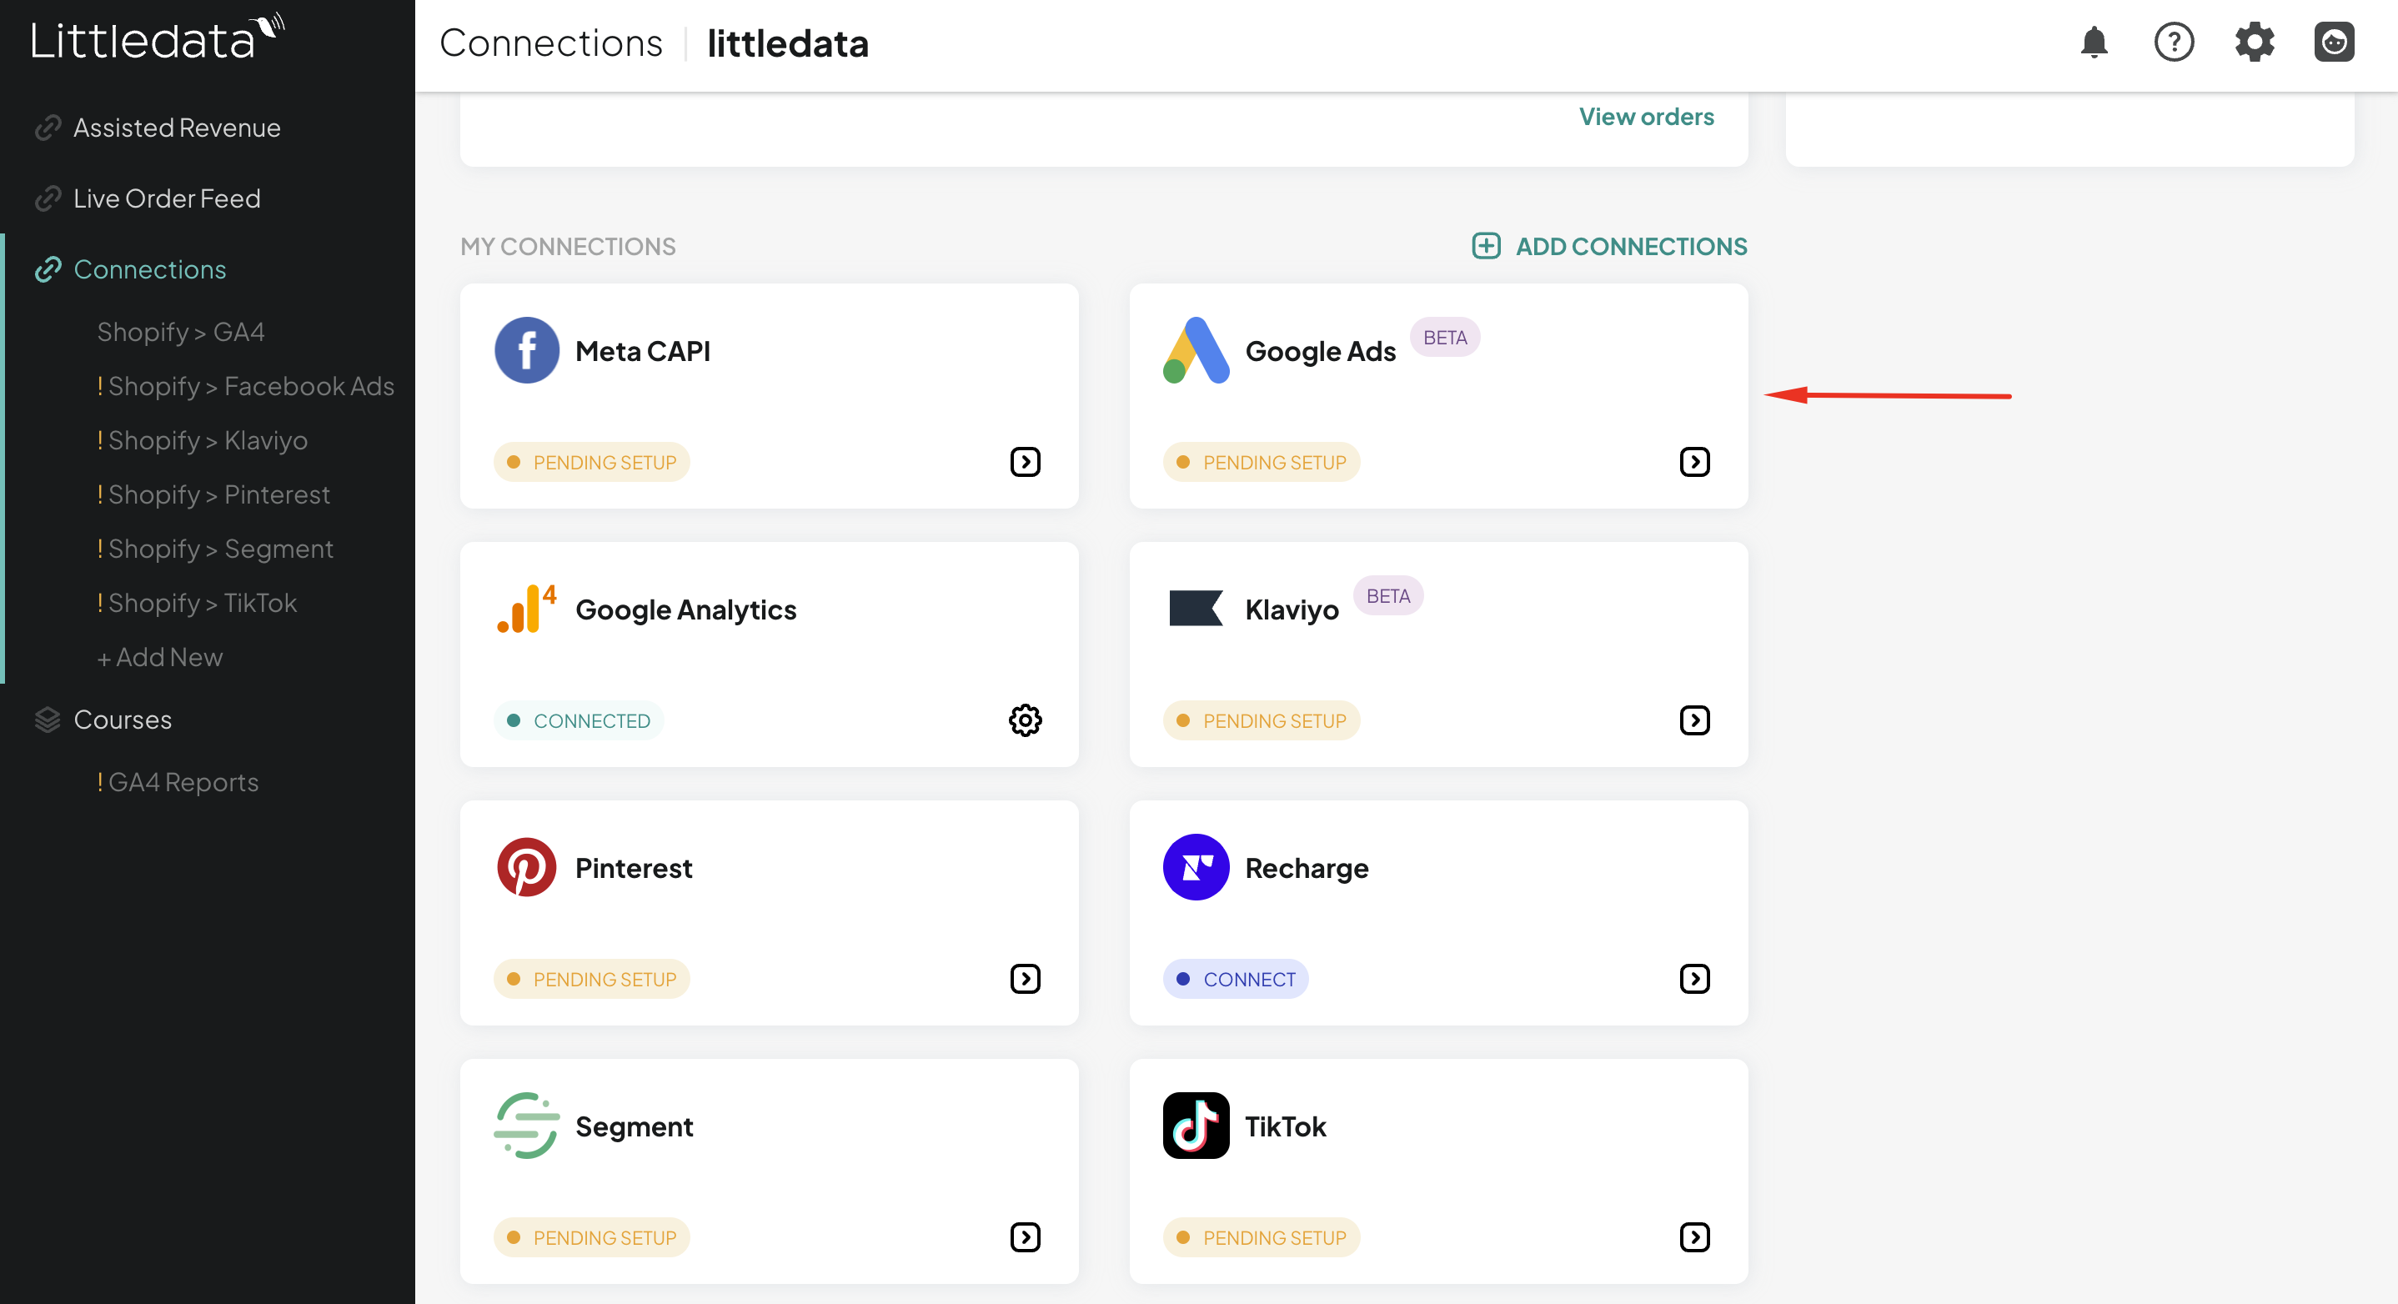Click the TikTok card title

tap(1286, 1127)
